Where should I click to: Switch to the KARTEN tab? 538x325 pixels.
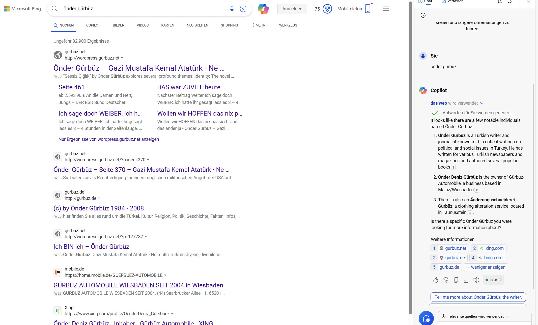point(168,25)
